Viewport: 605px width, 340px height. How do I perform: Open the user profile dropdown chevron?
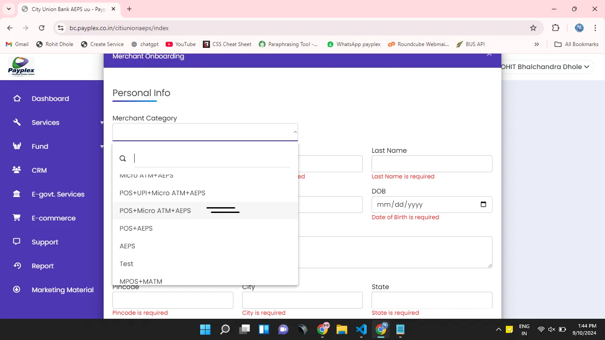click(x=587, y=67)
